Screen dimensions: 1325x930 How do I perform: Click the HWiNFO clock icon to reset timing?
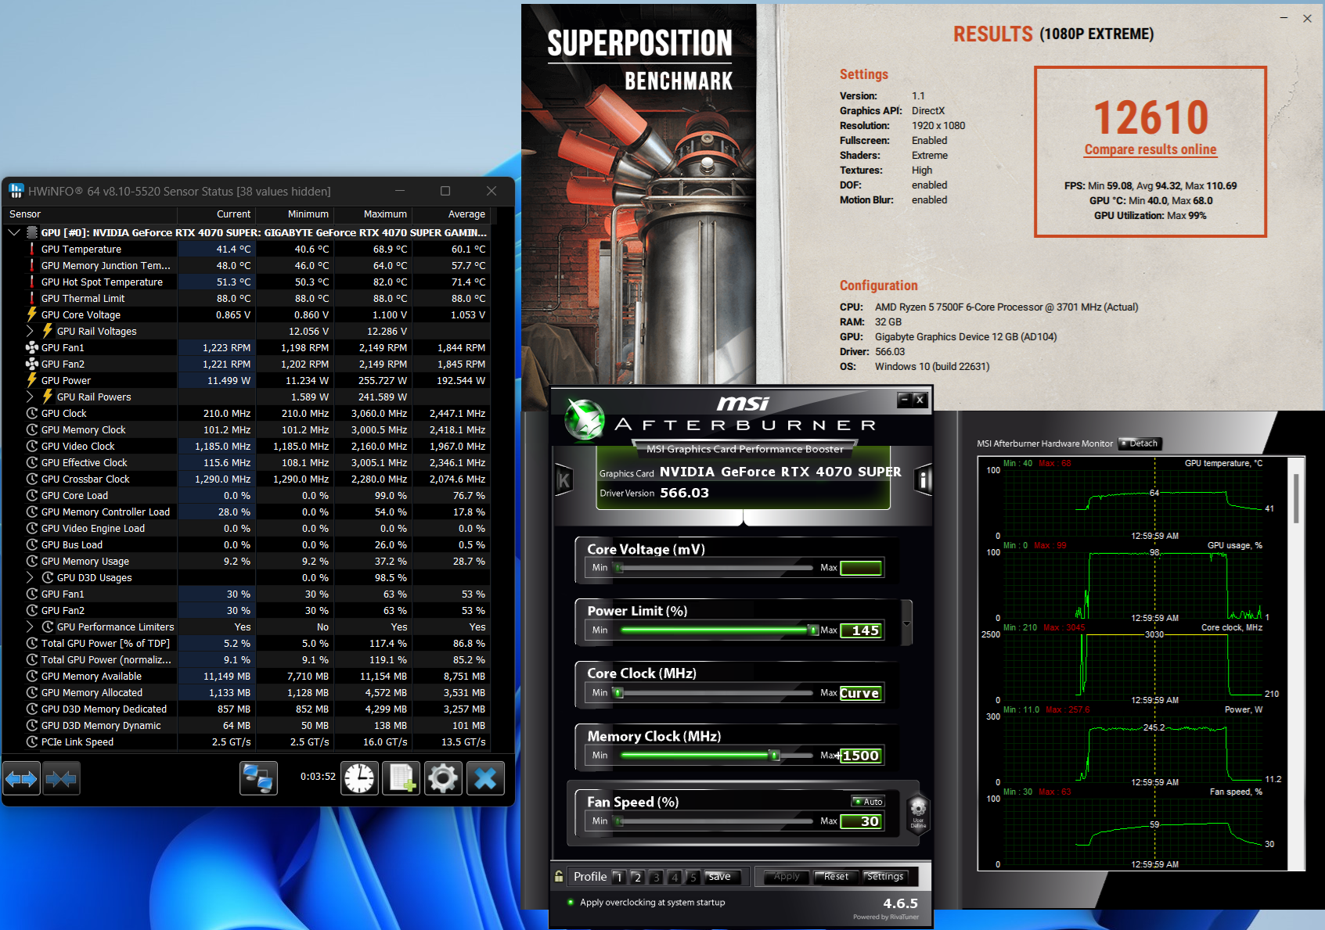[x=360, y=778]
